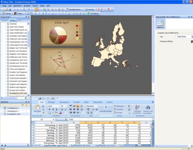Select Armenien in the component list
The image size is (193, 150).
[13, 24]
